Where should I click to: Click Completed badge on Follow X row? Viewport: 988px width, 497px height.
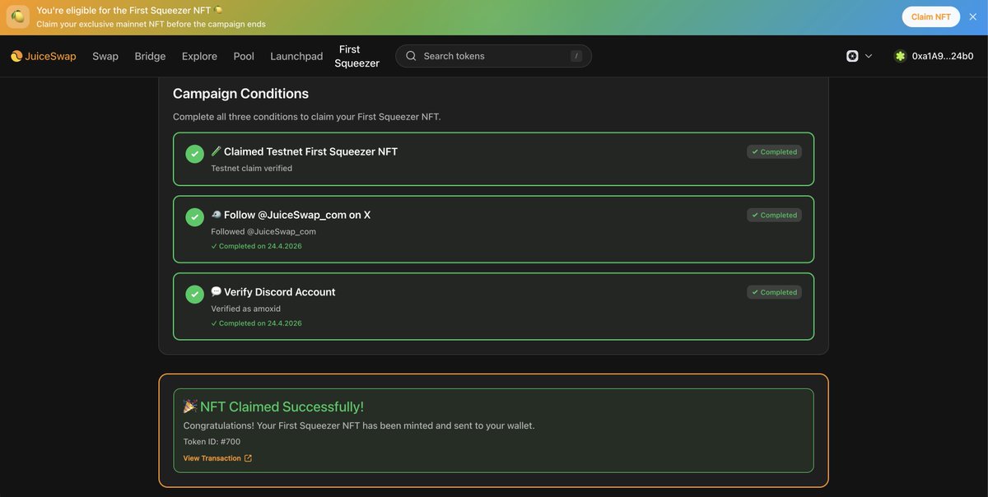[x=774, y=215]
